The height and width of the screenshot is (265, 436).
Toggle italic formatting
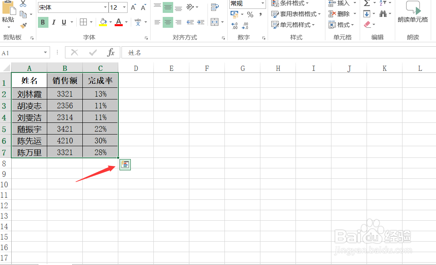(x=54, y=22)
